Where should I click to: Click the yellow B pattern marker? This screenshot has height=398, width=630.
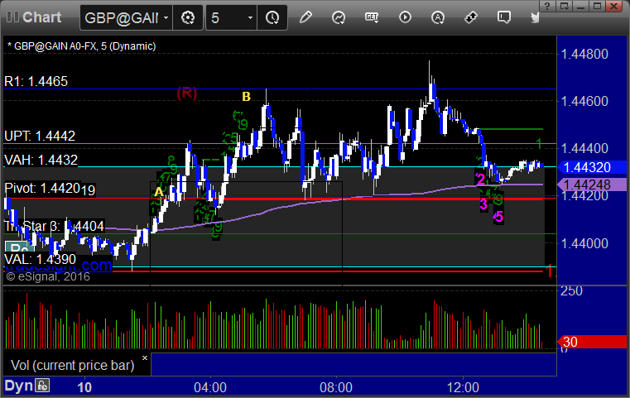point(247,96)
